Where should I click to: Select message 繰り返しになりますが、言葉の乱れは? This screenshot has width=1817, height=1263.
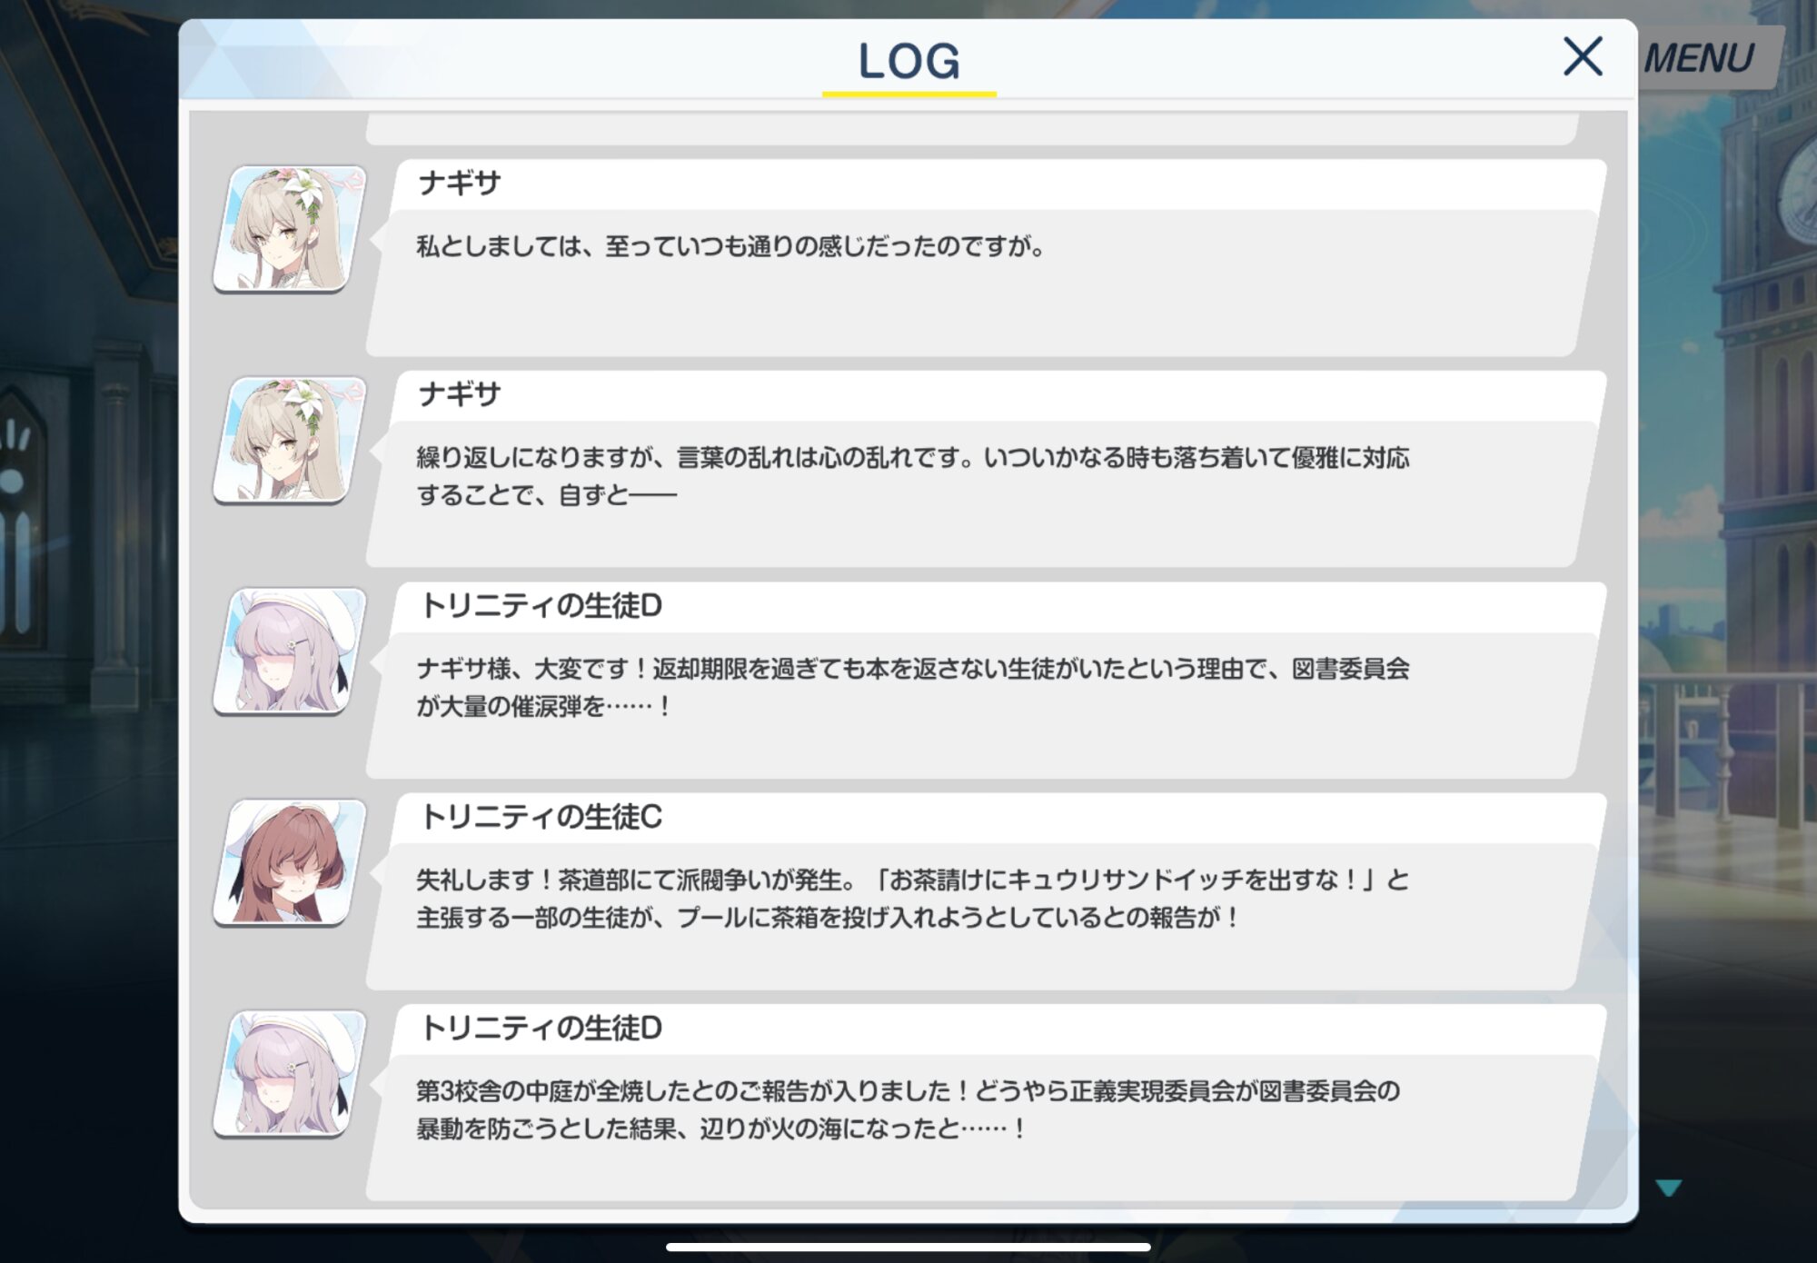point(913,476)
